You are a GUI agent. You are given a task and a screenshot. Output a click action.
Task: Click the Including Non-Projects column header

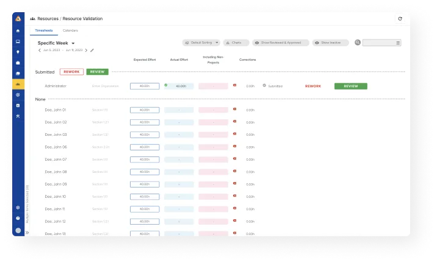click(213, 60)
